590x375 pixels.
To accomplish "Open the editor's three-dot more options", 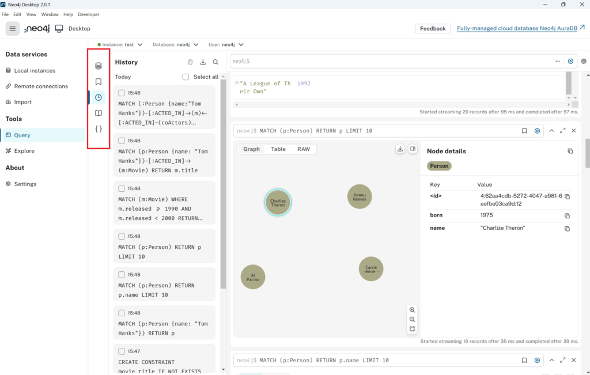I will 558,61.
